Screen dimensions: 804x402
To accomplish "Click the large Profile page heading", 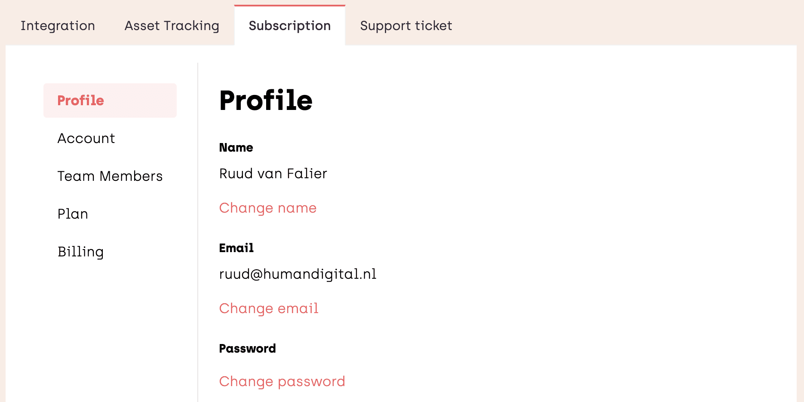I will pyautogui.click(x=265, y=100).
